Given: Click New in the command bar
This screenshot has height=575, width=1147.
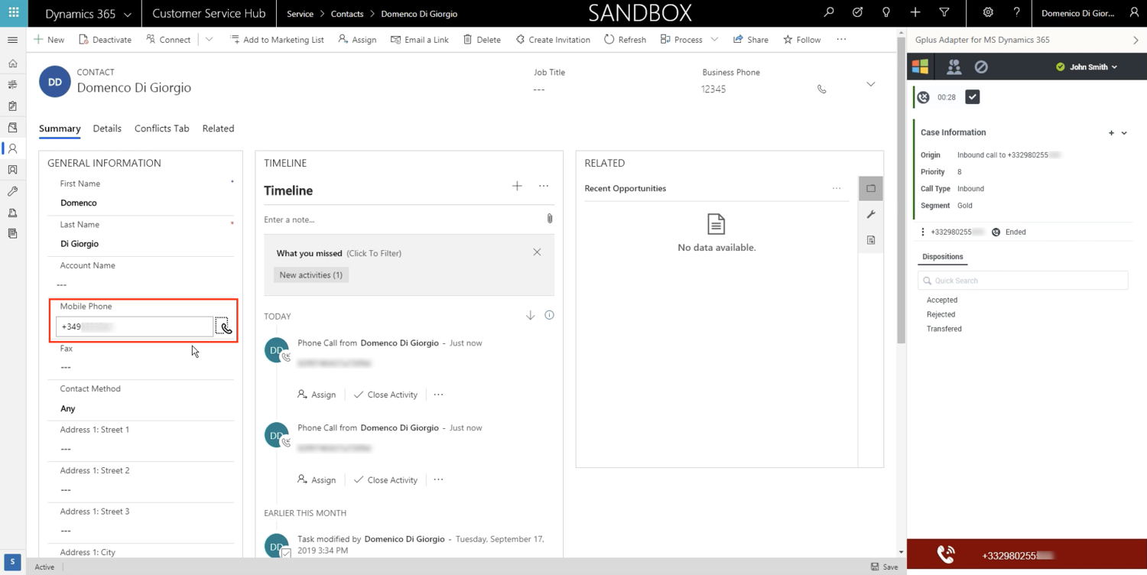Looking at the screenshot, I should pyautogui.click(x=49, y=40).
